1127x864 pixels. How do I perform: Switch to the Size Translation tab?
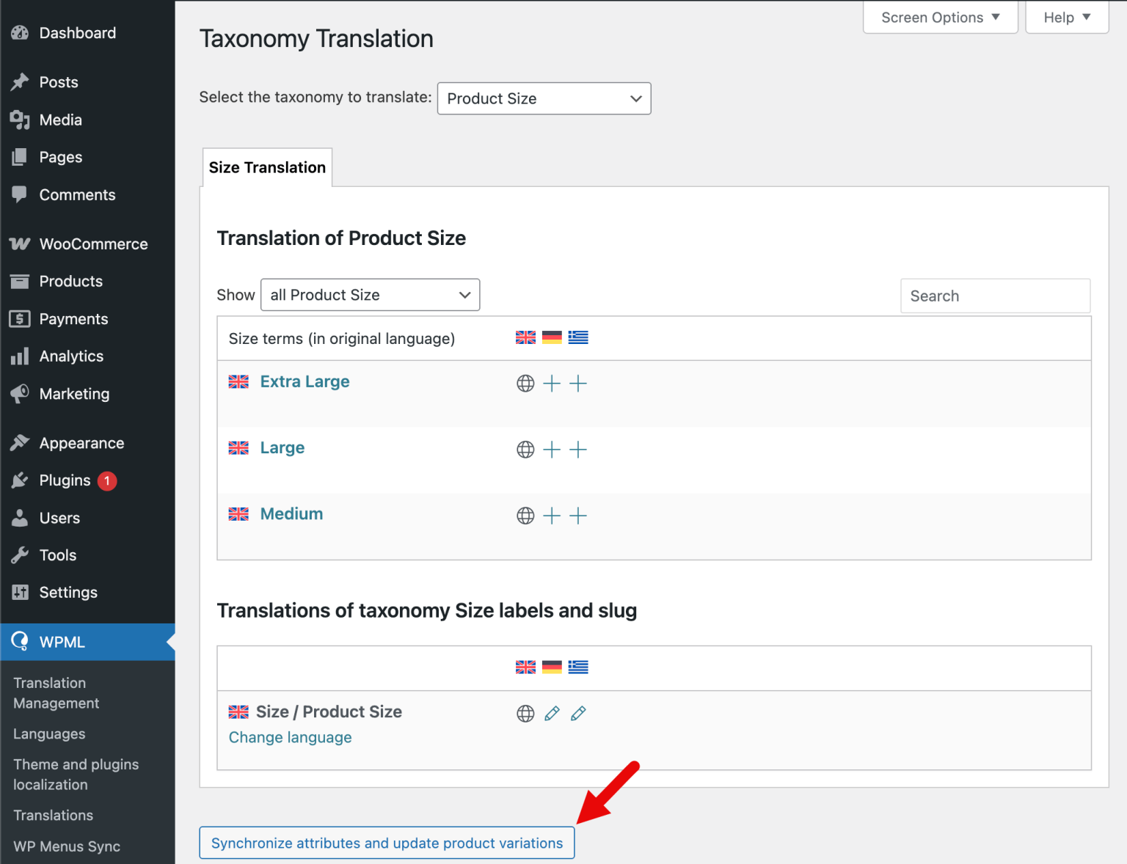(x=266, y=167)
